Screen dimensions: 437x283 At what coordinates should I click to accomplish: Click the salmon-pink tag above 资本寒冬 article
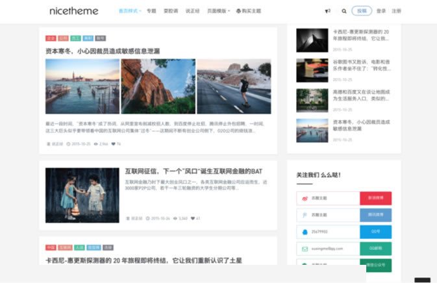coord(63,38)
